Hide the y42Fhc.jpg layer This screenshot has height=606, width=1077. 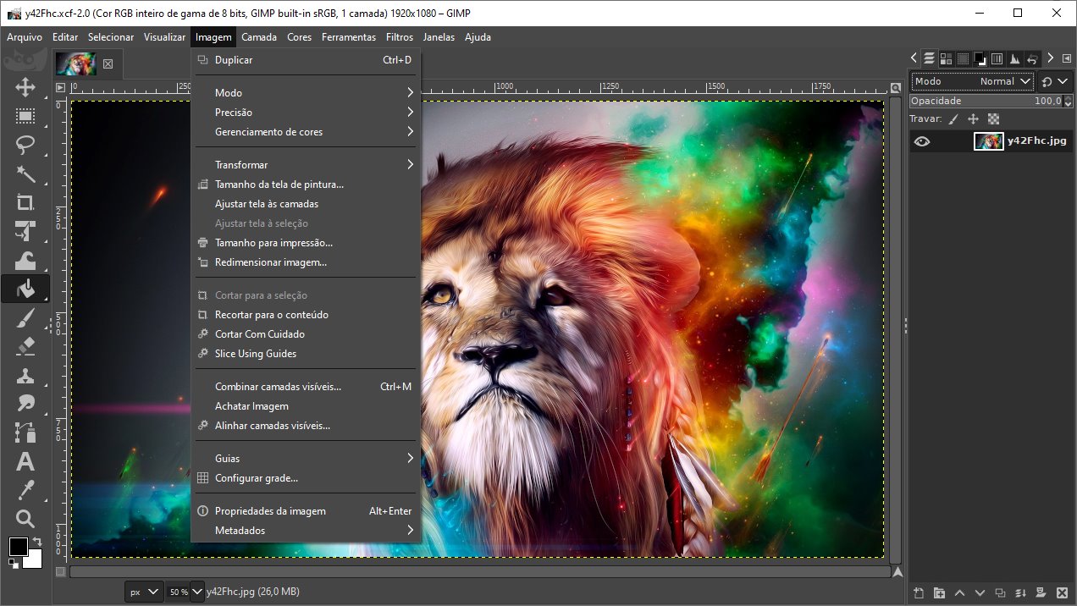922,141
